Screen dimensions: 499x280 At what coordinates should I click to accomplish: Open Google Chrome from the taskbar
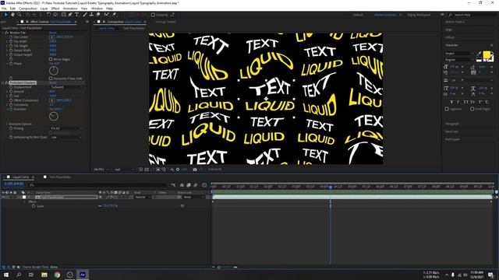[57, 275]
